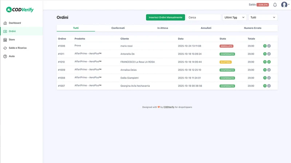Viewport: 291px width, 163px height.
Task: Focus the Cerca search field
Action: [204, 17]
